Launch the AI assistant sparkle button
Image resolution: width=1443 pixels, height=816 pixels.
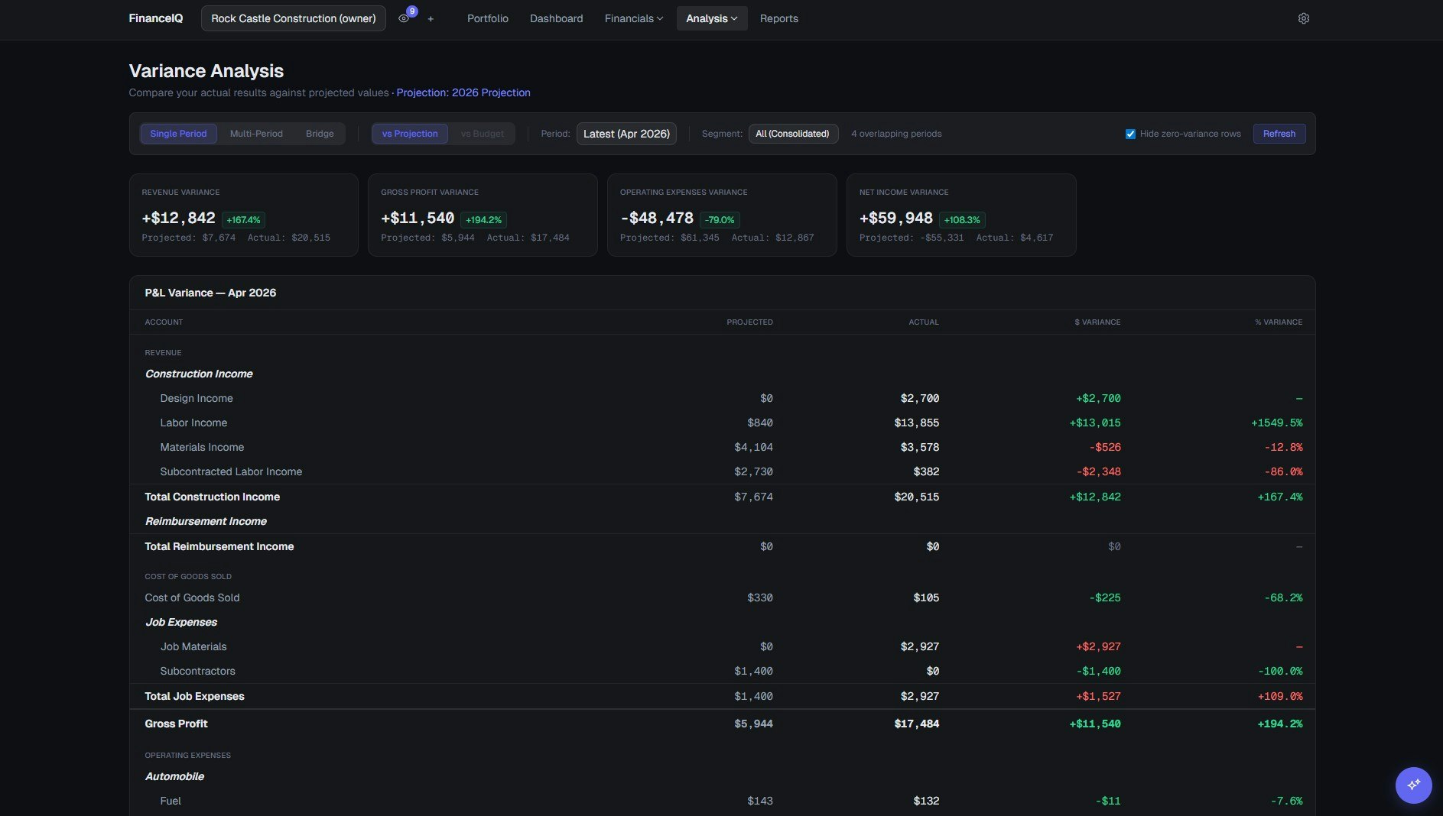click(1413, 785)
